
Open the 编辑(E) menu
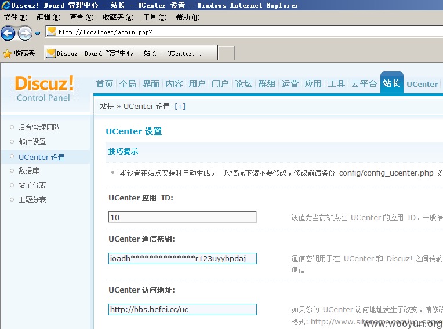49,17
